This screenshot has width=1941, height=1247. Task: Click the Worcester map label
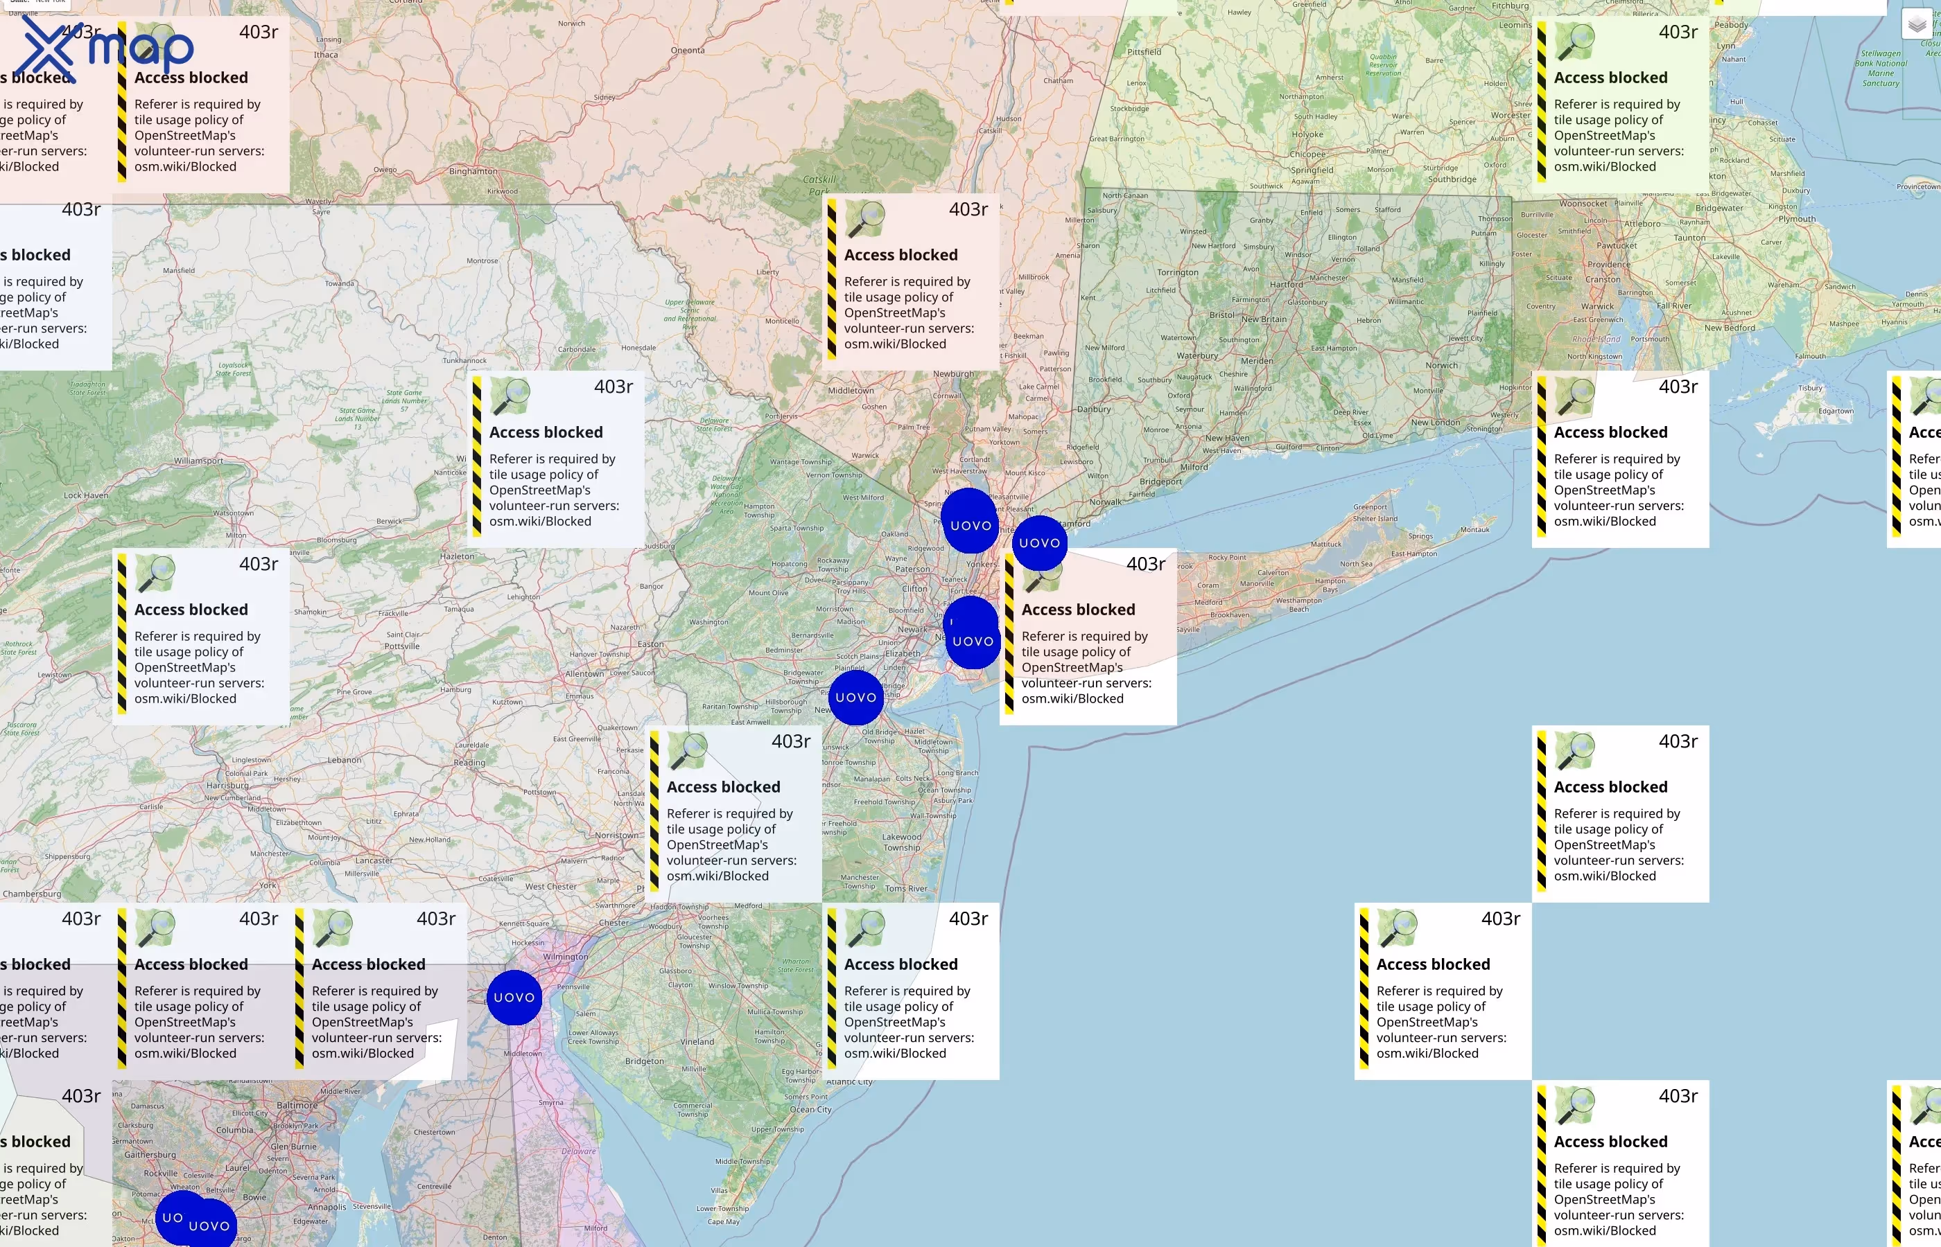pos(1511,115)
